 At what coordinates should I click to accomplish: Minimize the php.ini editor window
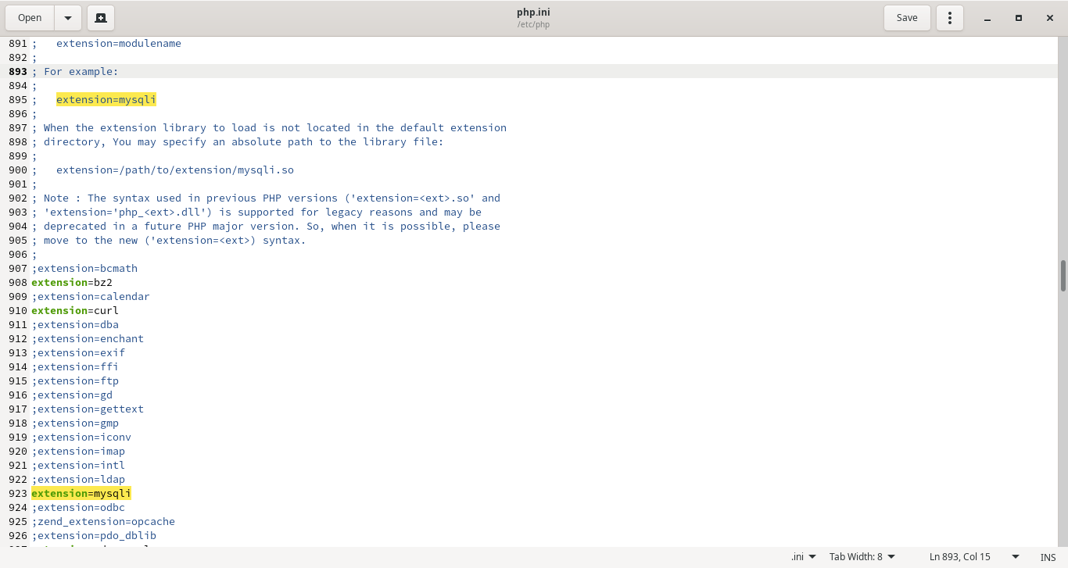(x=987, y=18)
